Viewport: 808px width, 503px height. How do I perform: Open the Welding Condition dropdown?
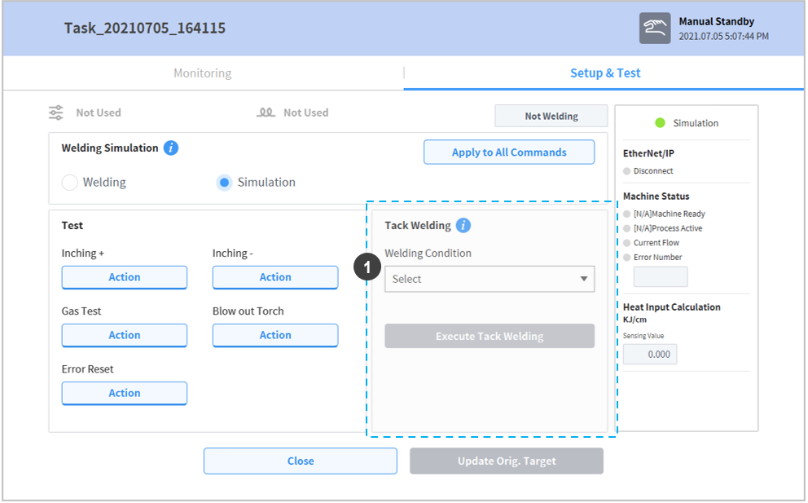click(x=481, y=279)
